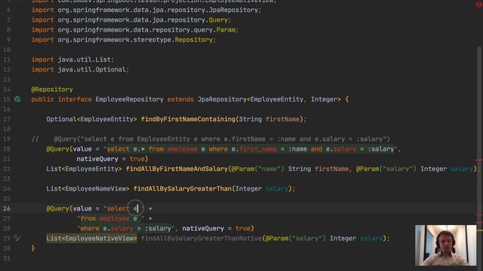
Task: Click the Query import on line 7
Action: (x=131, y=20)
